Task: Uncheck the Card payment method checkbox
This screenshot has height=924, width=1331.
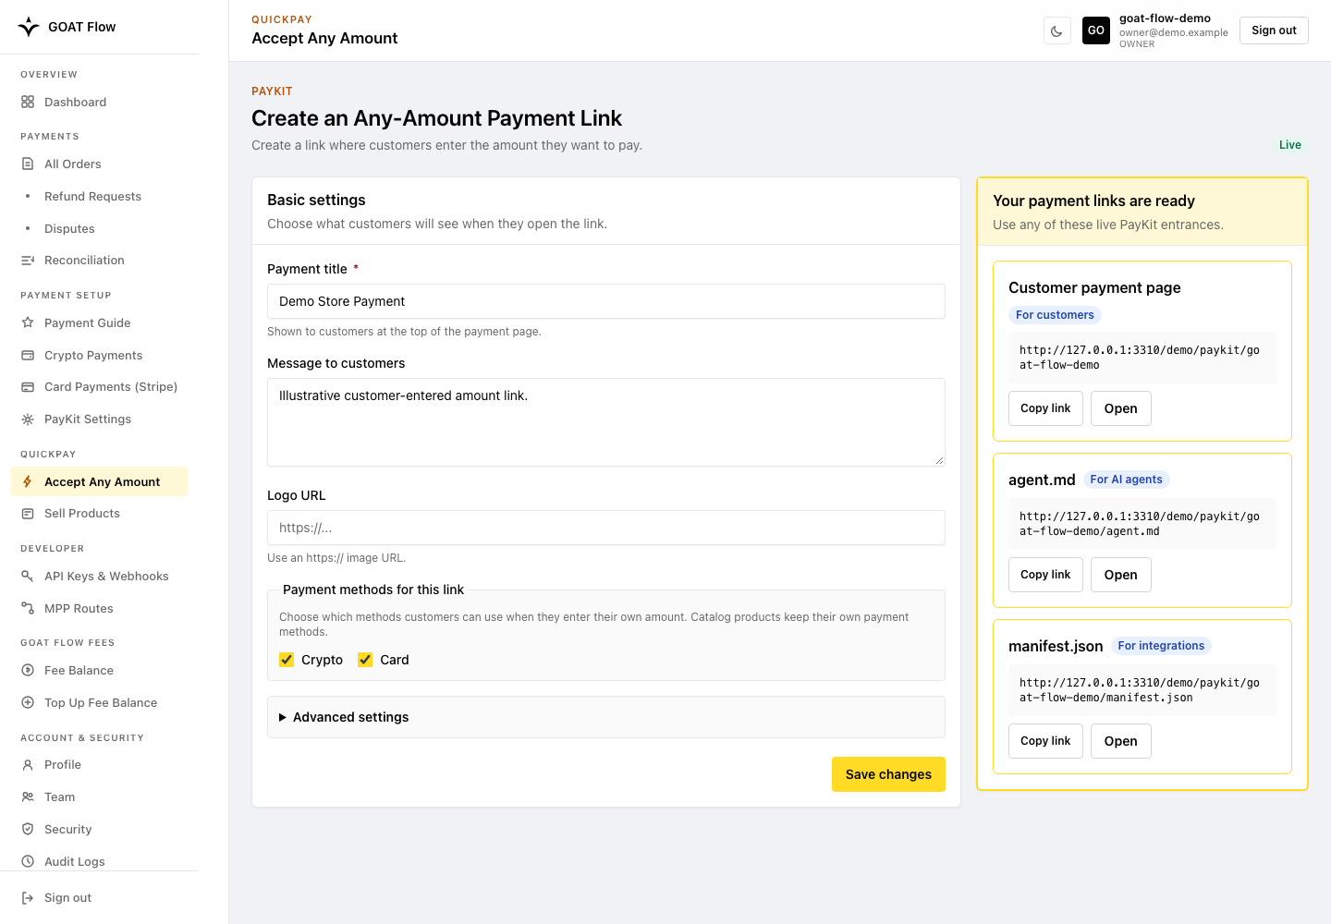Action: pyautogui.click(x=365, y=660)
